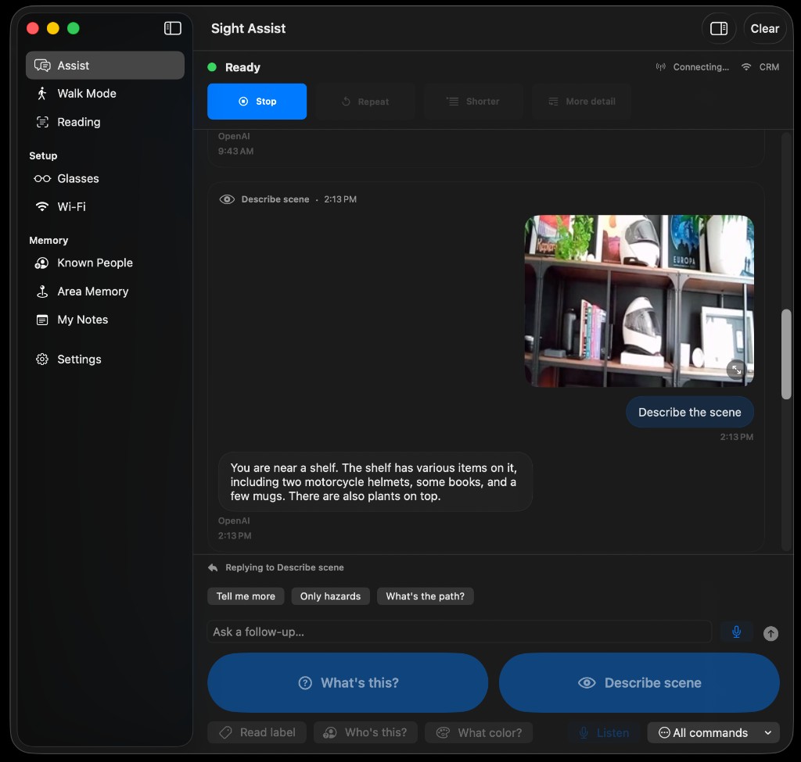The image size is (801, 762).
Task: Click the Clear button
Action: pyautogui.click(x=764, y=29)
